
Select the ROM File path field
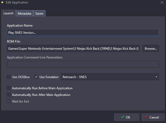73,48
